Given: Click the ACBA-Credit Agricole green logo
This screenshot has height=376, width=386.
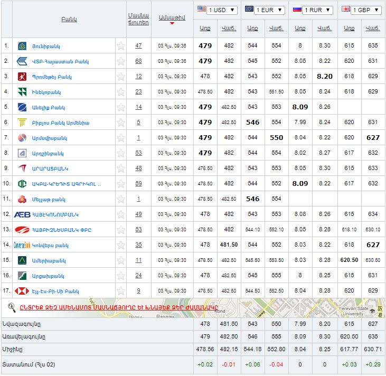Looking at the screenshot, I should pyautogui.click(x=22, y=184).
